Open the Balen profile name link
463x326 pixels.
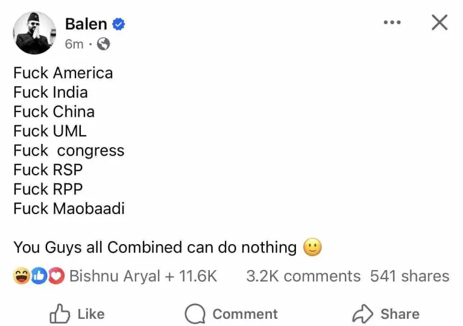(x=86, y=24)
